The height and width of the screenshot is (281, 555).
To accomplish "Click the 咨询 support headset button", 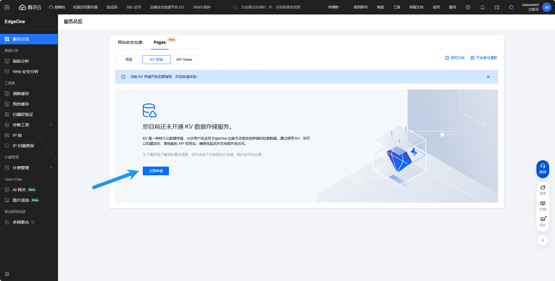I will click(x=543, y=169).
